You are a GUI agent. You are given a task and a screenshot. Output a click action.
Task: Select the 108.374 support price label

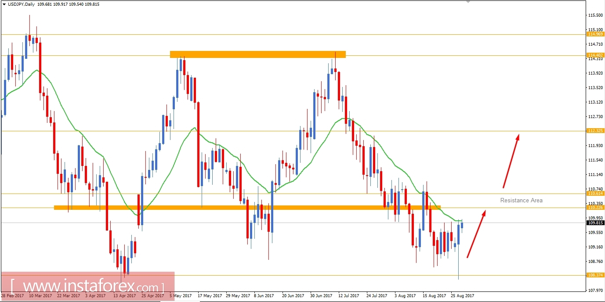(x=596, y=275)
